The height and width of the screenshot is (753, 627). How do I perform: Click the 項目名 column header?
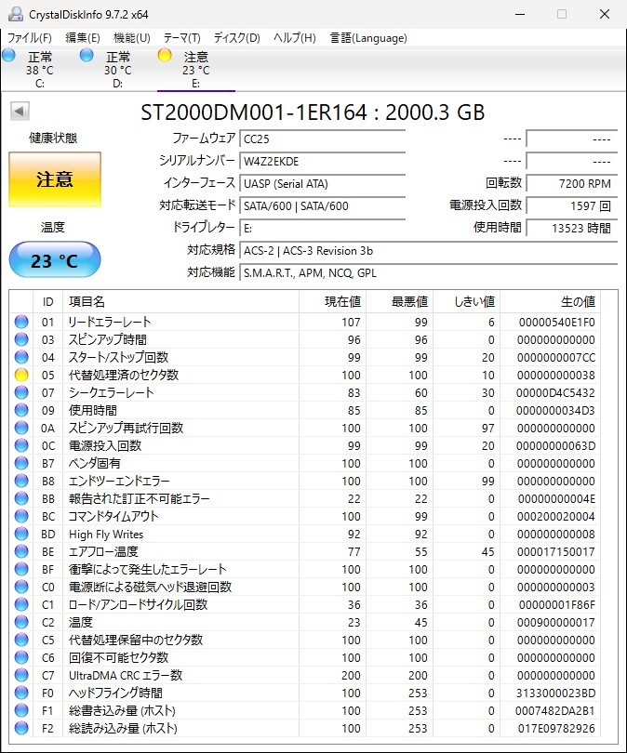tap(180, 301)
